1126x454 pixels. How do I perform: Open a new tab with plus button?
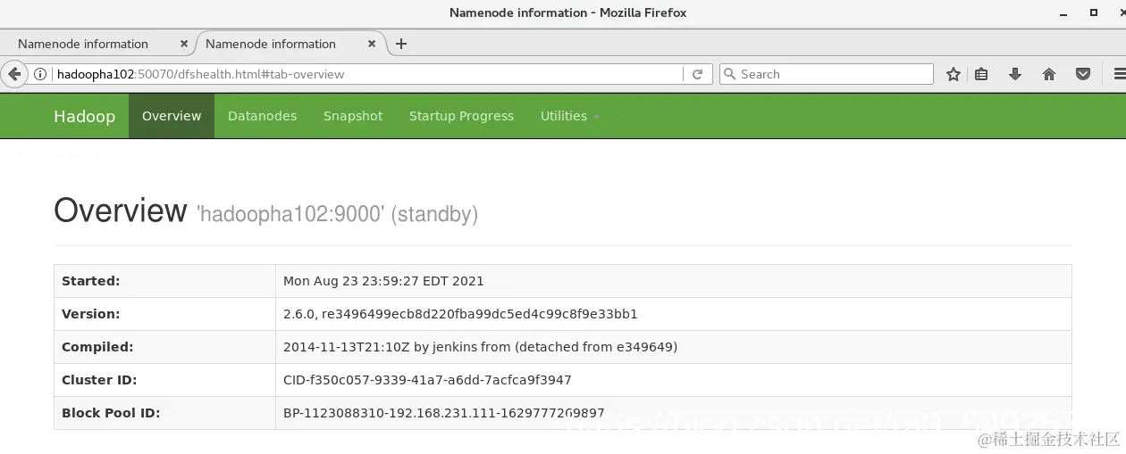coord(401,44)
